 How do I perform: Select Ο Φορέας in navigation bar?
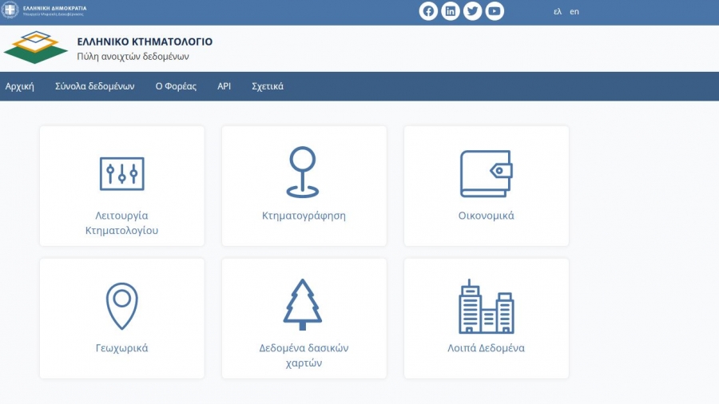176,86
